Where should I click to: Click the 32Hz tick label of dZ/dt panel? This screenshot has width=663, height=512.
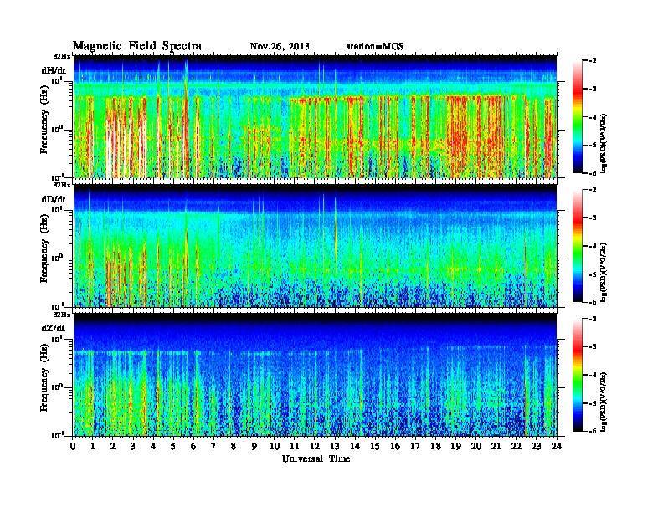tap(62, 315)
